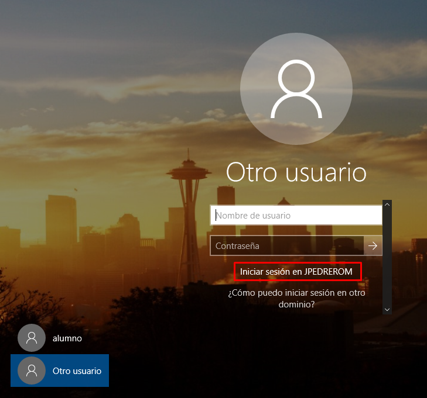
Task: Click the Nombre de usuario placeholder text
Action: [x=253, y=215]
